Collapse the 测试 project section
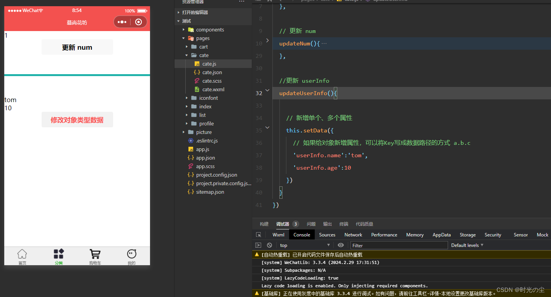 (x=213, y=21)
